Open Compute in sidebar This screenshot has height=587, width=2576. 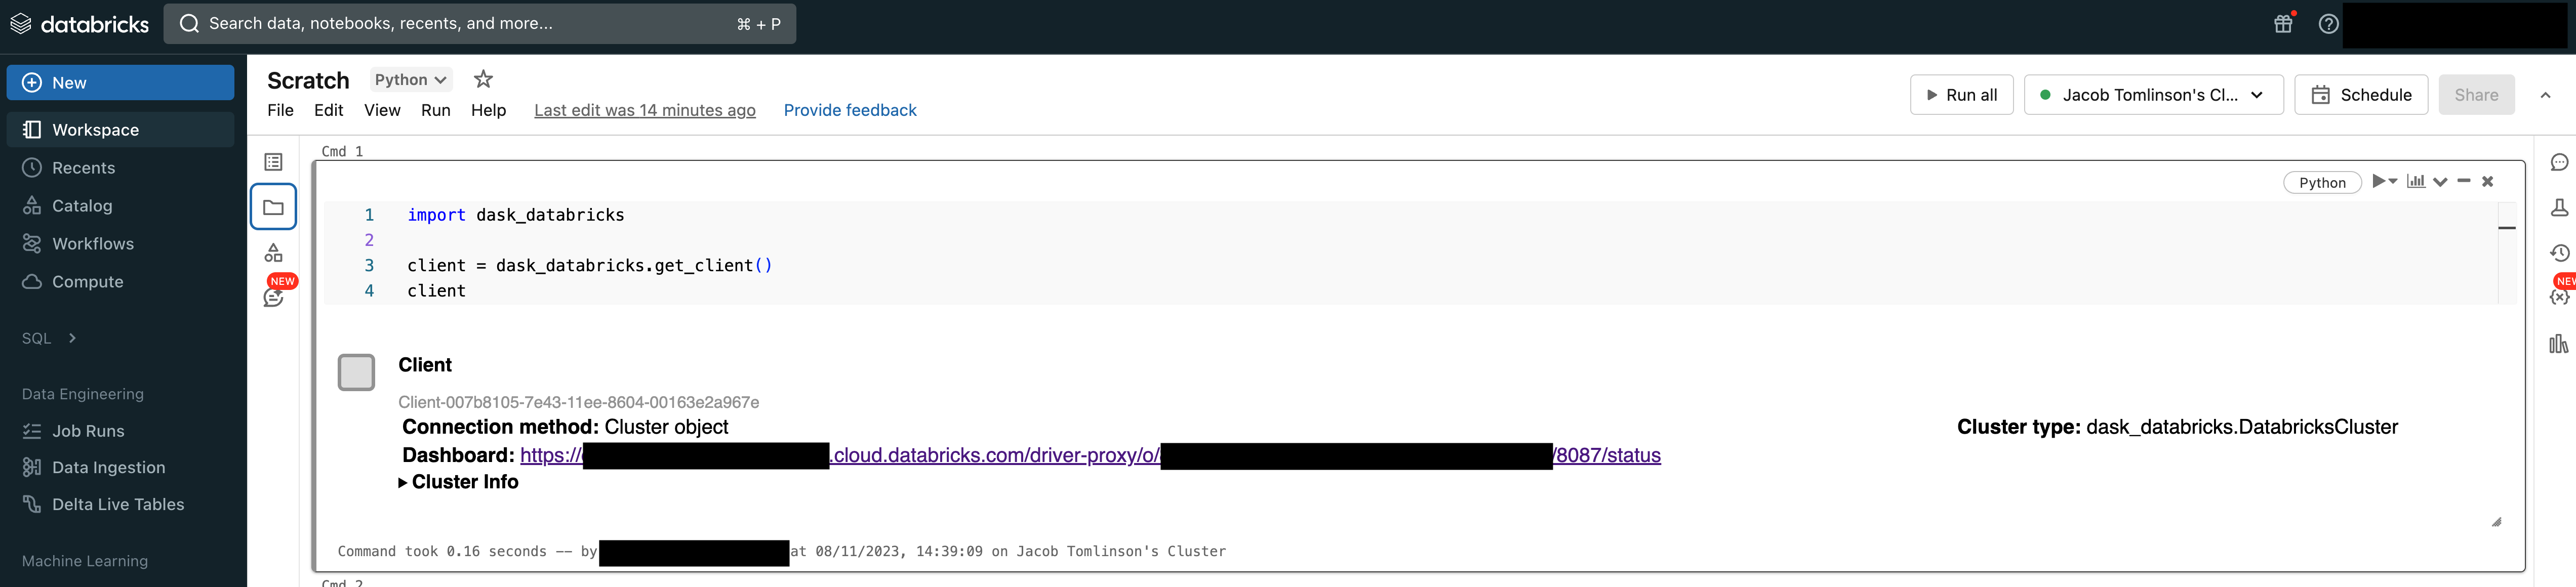(x=73, y=282)
